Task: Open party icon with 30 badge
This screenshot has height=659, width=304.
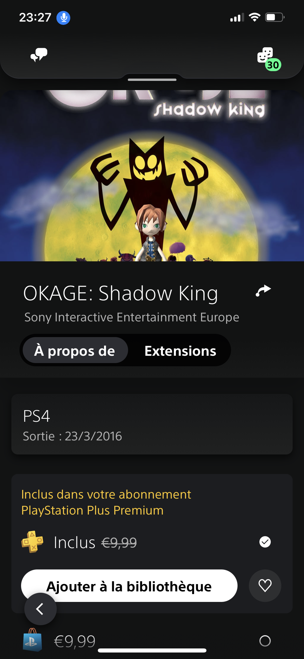Action: click(269, 59)
